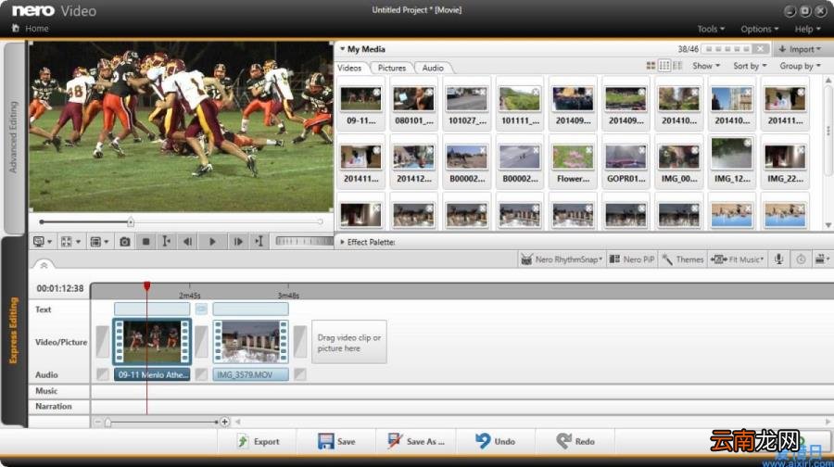Open Themes with the wand icon

tap(683, 259)
